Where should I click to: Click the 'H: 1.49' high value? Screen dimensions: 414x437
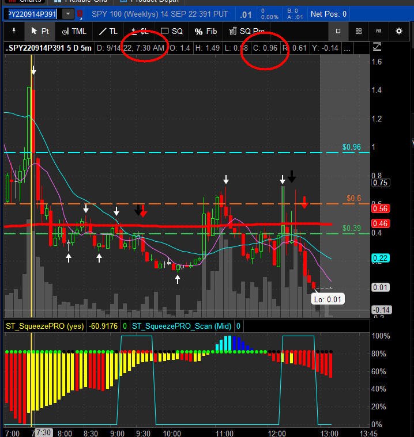(208, 48)
